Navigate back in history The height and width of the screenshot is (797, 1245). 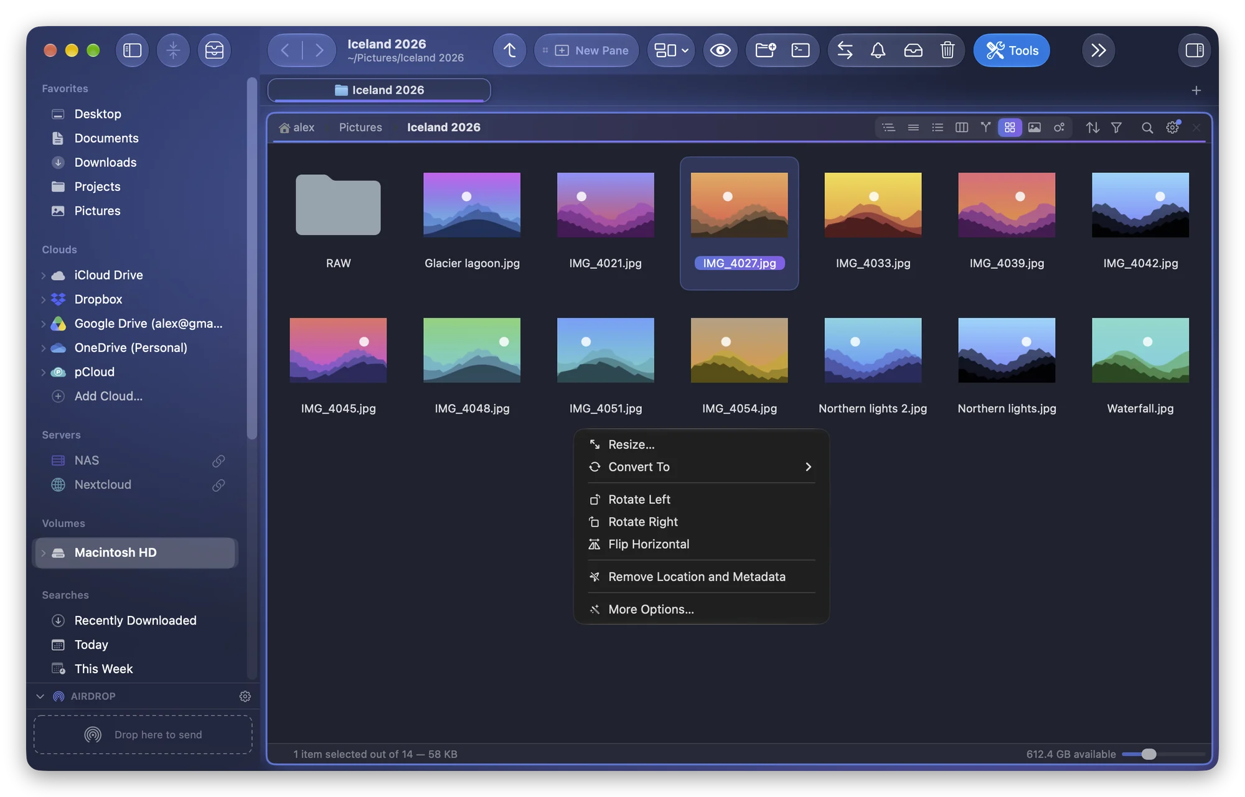pyautogui.click(x=285, y=50)
